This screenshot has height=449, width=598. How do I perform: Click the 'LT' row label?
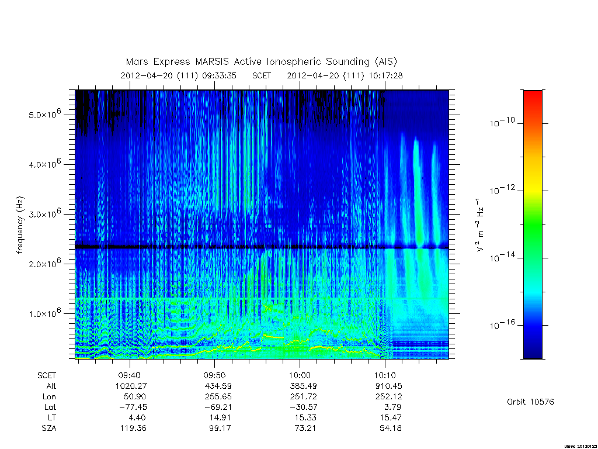(52, 417)
